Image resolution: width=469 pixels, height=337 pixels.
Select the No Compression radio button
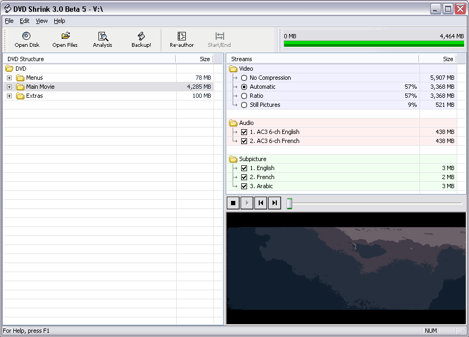coord(244,78)
